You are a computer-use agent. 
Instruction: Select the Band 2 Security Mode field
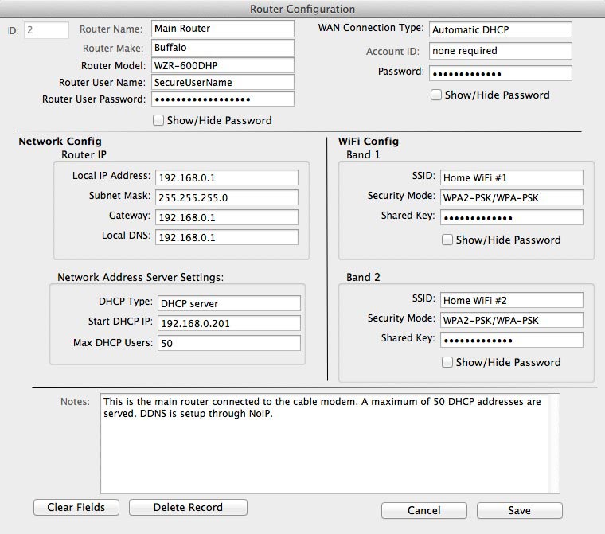tap(511, 319)
